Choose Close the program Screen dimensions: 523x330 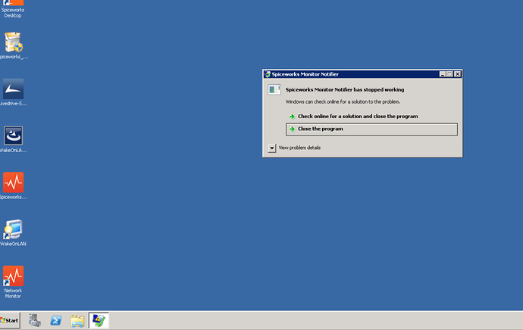point(371,129)
